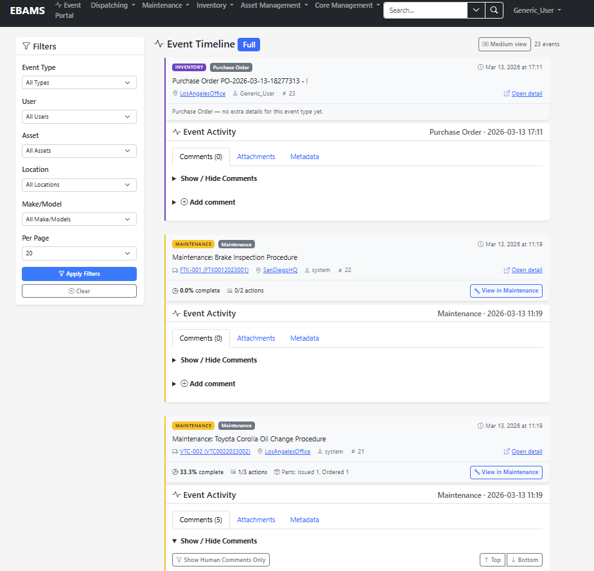
Task: Toggle the Medium view button
Action: [504, 44]
